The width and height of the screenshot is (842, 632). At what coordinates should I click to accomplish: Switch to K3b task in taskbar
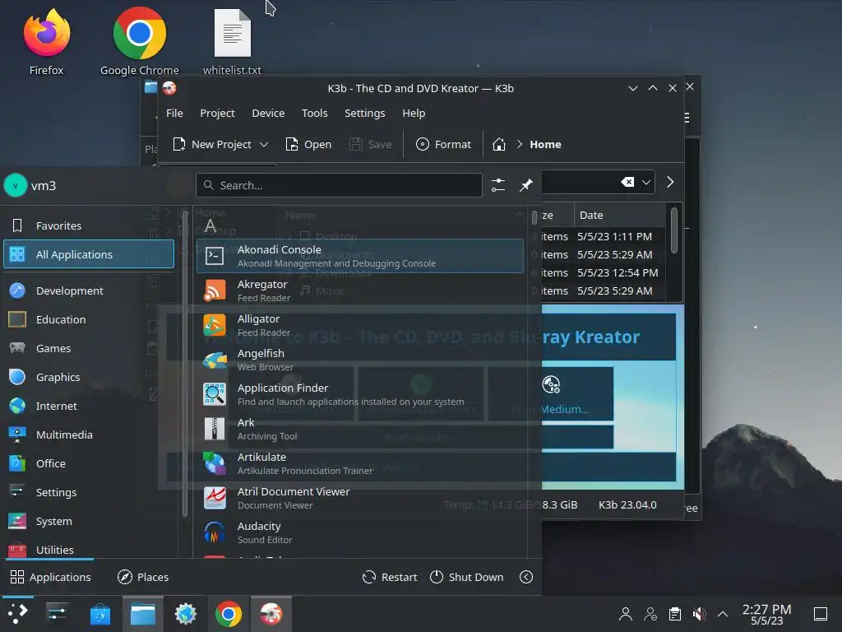pyautogui.click(x=271, y=614)
